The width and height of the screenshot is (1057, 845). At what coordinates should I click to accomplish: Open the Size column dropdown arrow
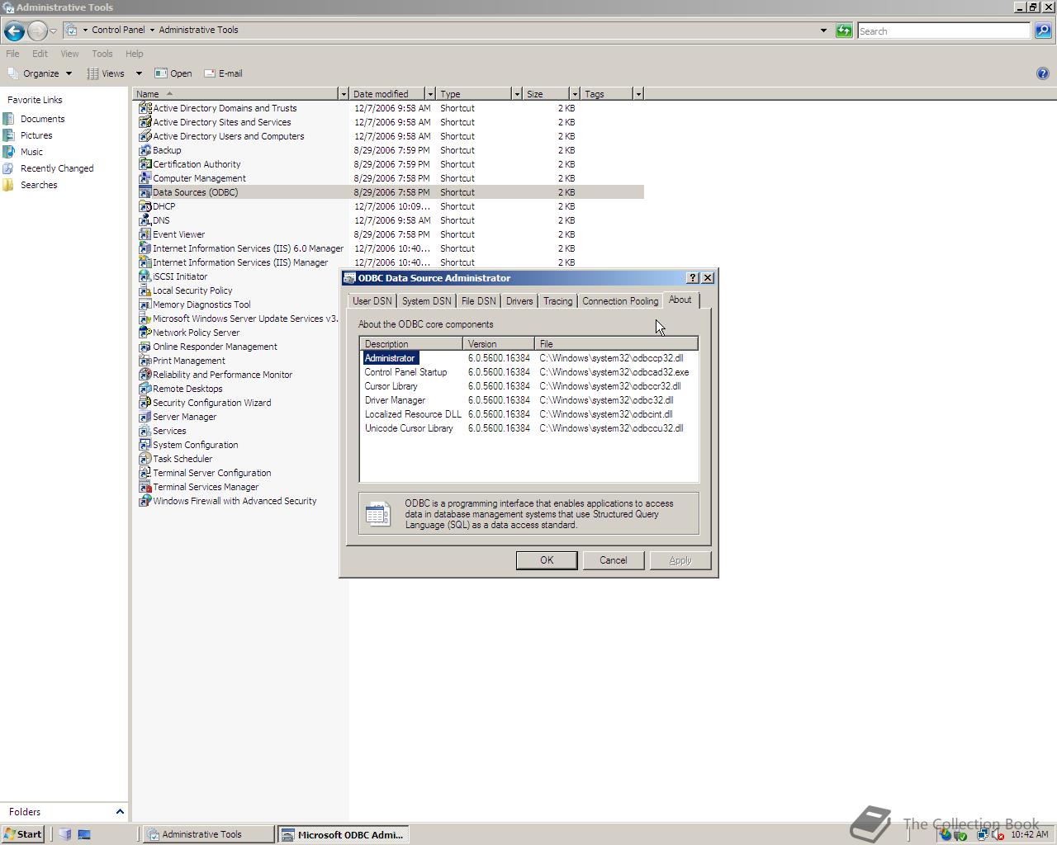click(x=575, y=94)
